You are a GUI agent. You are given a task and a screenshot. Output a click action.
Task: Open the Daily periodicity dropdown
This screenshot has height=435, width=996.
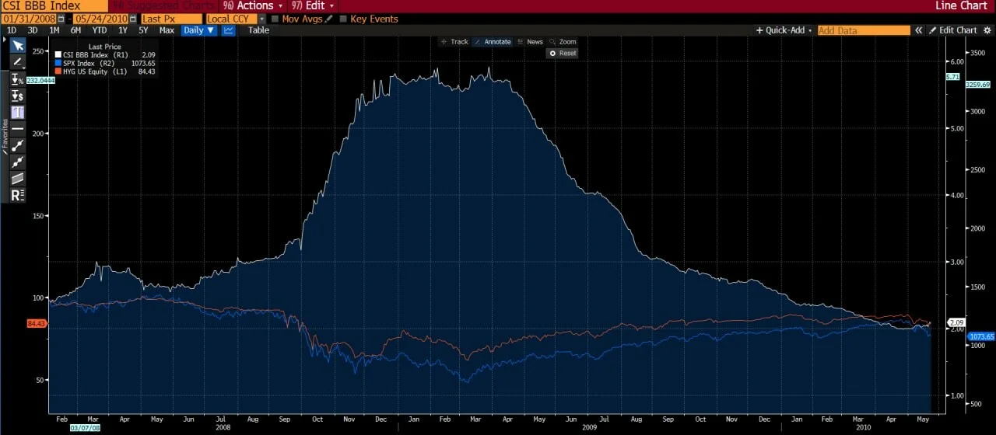(199, 30)
